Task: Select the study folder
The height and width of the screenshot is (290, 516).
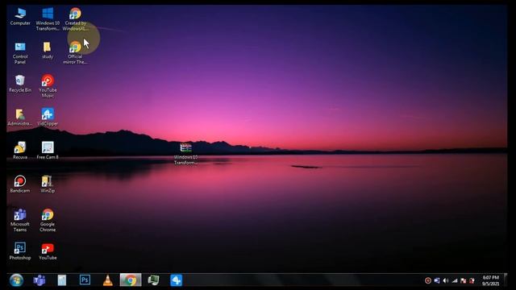Action: point(48,50)
